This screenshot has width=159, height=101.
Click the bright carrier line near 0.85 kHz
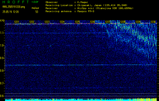pyautogui.click(x=81, y=65)
